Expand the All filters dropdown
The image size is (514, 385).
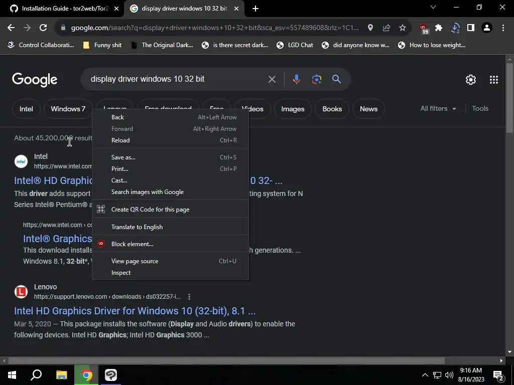coord(438,108)
